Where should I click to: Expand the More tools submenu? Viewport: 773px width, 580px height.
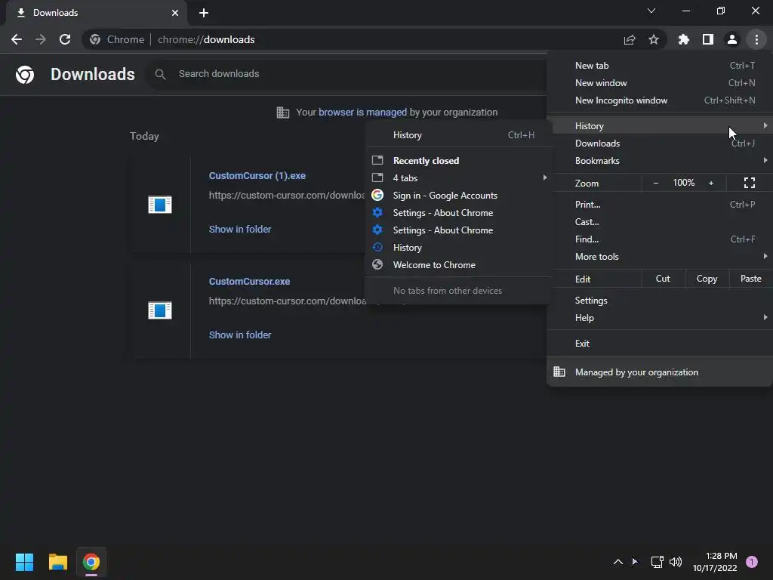click(660, 257)
